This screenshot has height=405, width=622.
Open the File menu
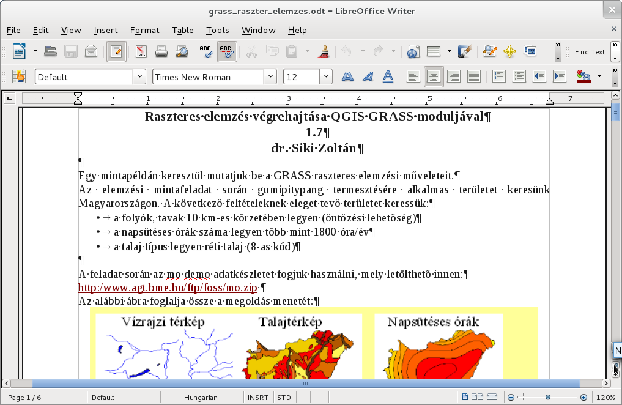click(x=13, y=30)
